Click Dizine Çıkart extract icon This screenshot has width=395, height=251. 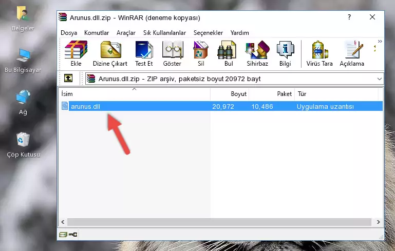[110, 50]
